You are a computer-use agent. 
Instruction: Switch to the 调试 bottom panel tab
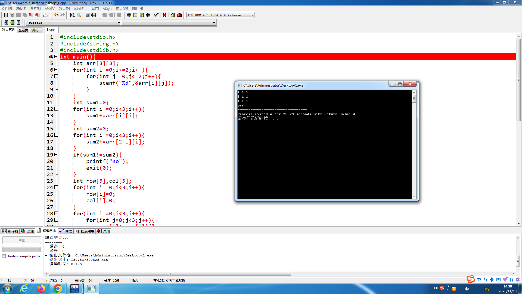(66, 231)
